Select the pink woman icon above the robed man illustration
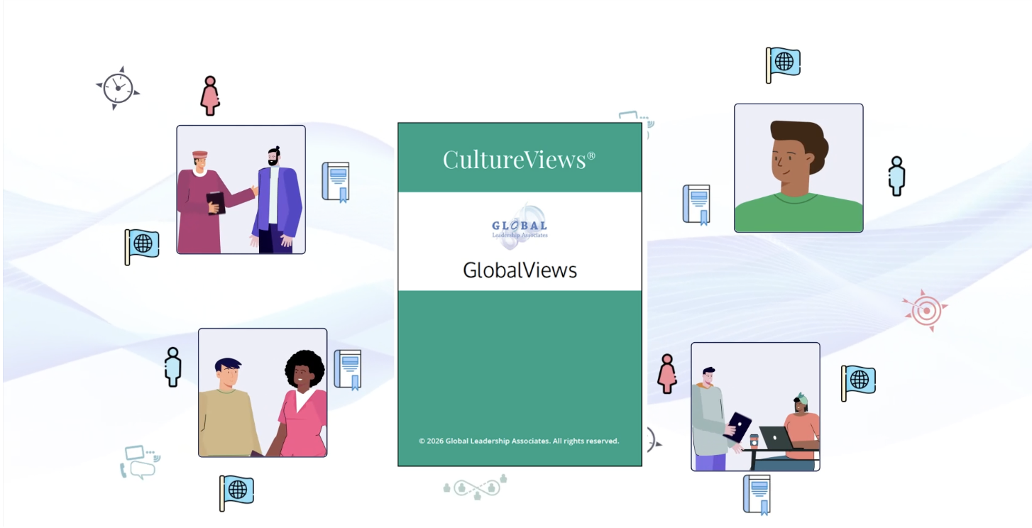This screenshot has height=528, width=1032. [209, 96]
